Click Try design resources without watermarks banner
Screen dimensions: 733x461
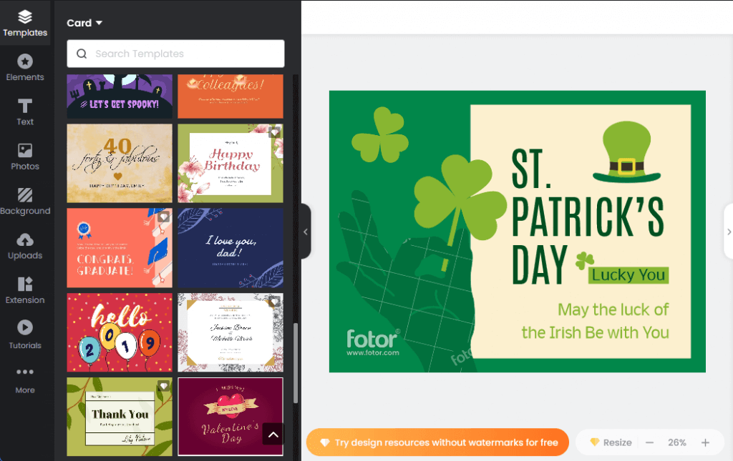[x=437, y=442]
